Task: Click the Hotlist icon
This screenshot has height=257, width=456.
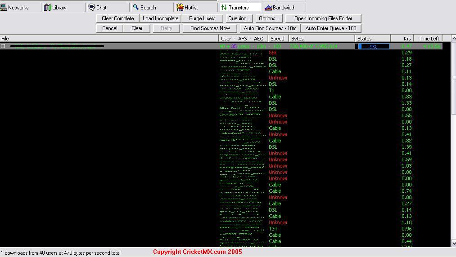Action: [180, 7]
